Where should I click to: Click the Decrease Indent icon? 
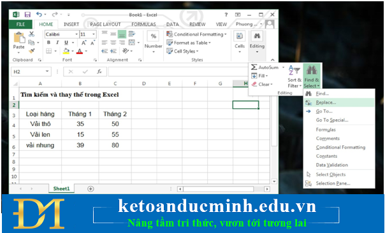point(105,51)
